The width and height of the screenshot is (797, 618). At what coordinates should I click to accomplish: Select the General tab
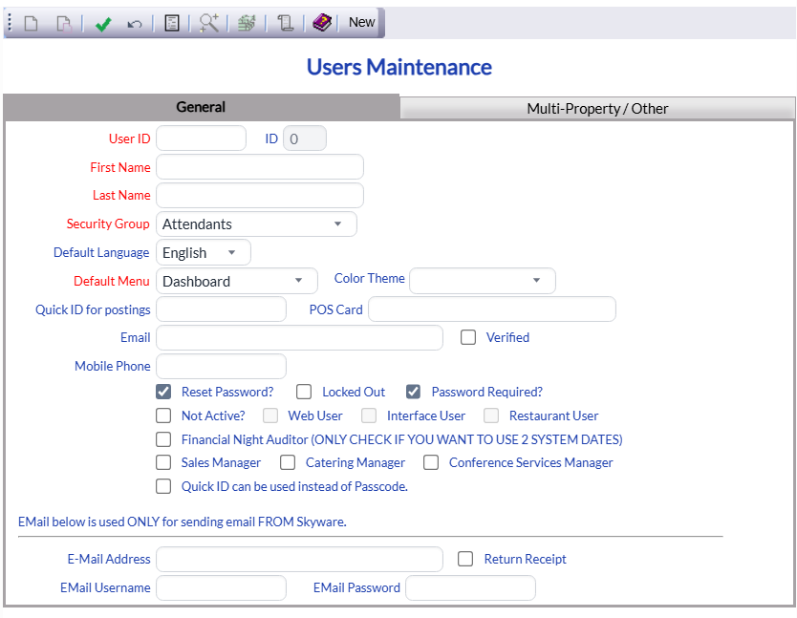[201, 107]
